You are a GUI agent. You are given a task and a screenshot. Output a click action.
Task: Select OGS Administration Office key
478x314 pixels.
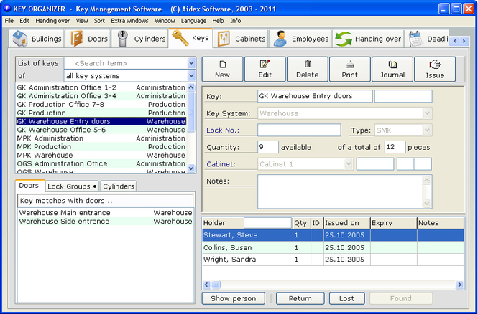point(101,164)
